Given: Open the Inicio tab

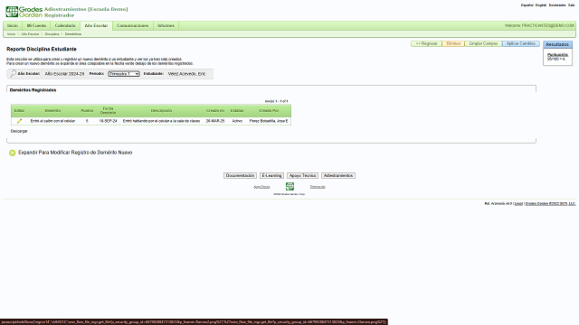Looking at the screenshot, I should pyautogui.click(x=13, y=26).
